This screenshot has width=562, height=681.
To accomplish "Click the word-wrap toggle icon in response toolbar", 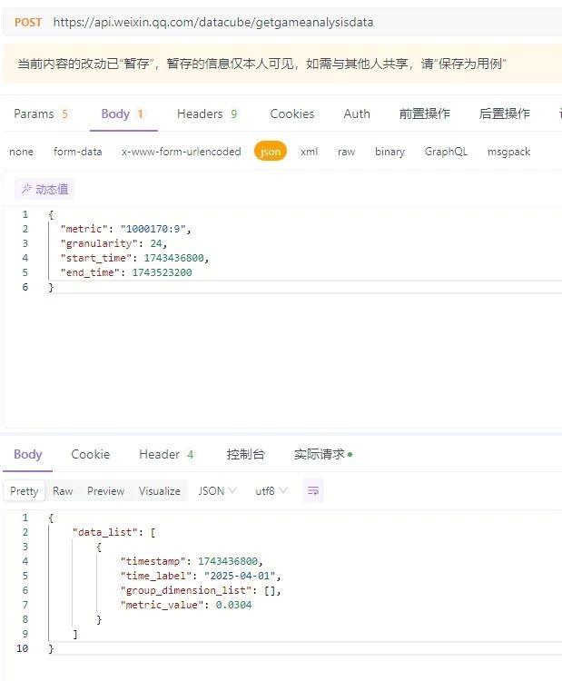I will (312, 490).
